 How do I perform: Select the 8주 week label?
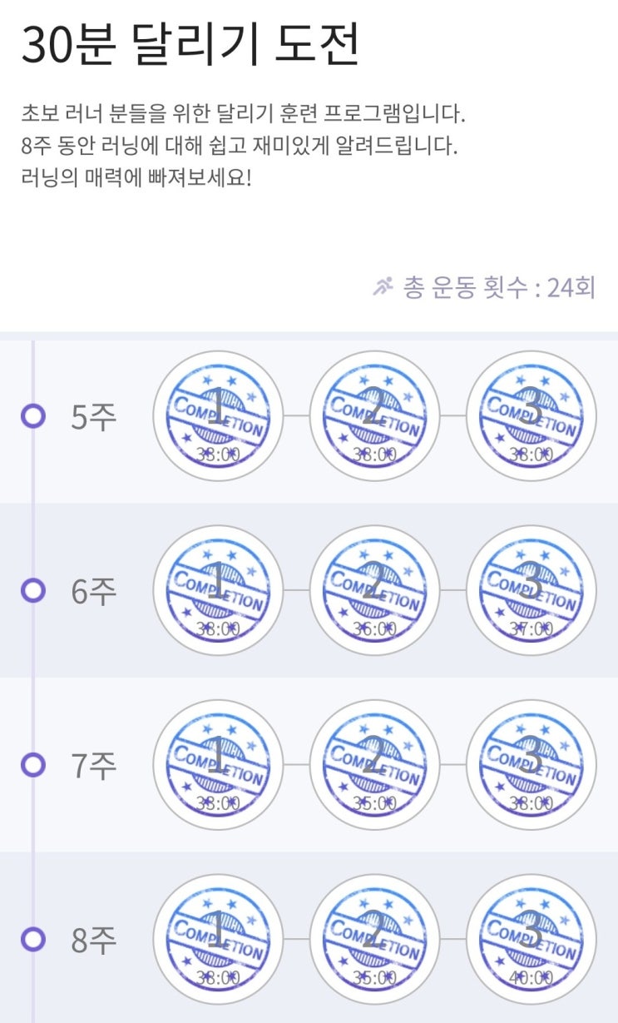point(94,940)
